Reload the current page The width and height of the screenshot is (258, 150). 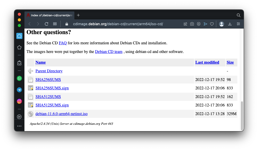46,24
